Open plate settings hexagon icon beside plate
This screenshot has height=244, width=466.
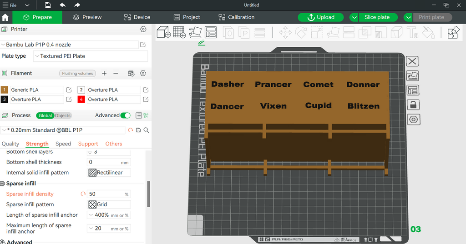[x=413, y=120]
